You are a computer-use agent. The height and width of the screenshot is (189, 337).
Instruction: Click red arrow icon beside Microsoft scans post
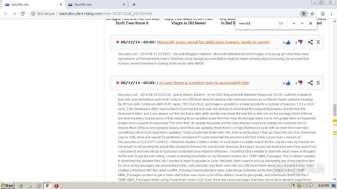[x=118, y=42]
